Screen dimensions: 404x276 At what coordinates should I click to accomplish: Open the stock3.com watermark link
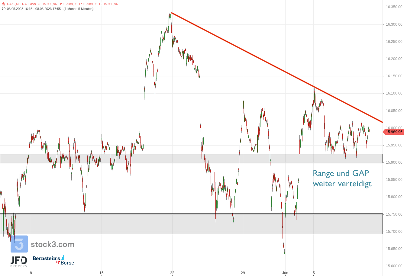[x=53, y=244]
